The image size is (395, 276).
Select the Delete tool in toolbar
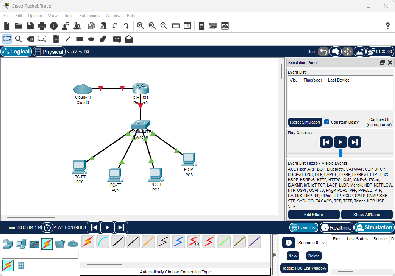point(30,39)
